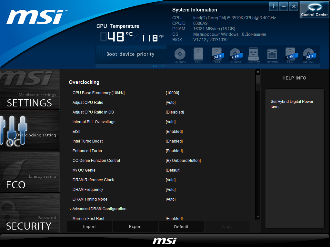Image resolution: width=331 pixels, height=247 pixels.
Task: Select the Enhanced Turbo label
Action: [87, 151]
